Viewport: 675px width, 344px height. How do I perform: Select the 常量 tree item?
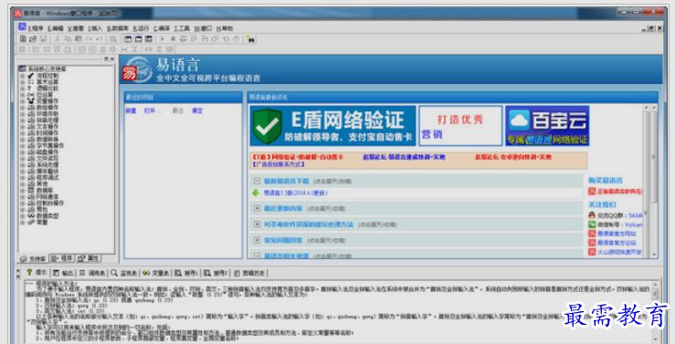pyautogui.click(x=42, y=223)
